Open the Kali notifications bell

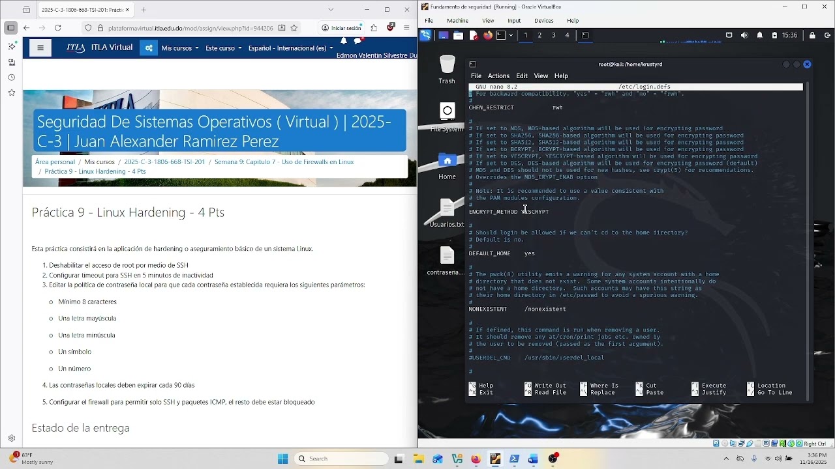click(759, 35)
